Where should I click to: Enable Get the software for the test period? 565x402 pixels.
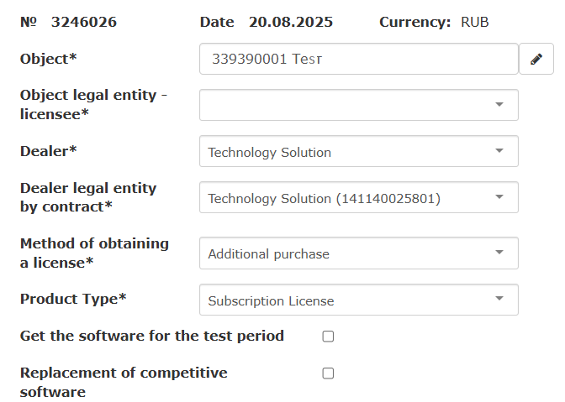(x=328, y=337)
